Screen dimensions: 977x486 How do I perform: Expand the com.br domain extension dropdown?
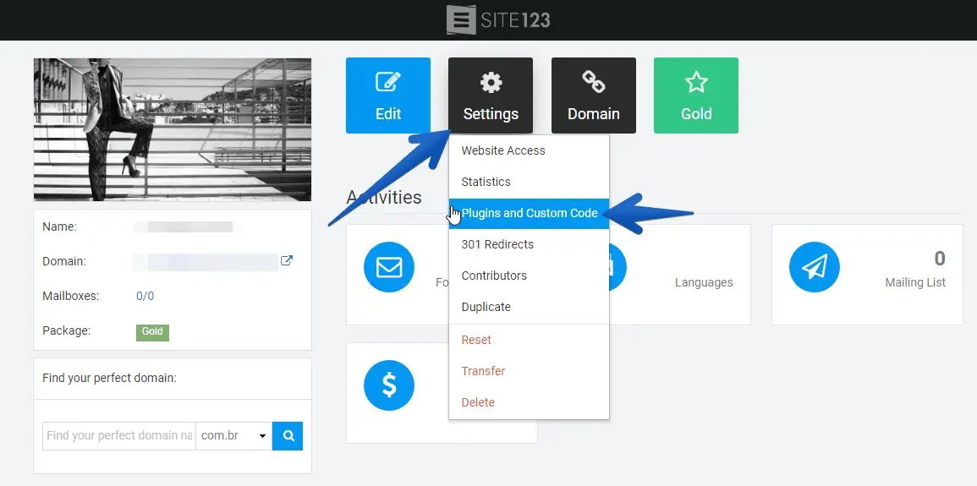click(x=233, y=436)
